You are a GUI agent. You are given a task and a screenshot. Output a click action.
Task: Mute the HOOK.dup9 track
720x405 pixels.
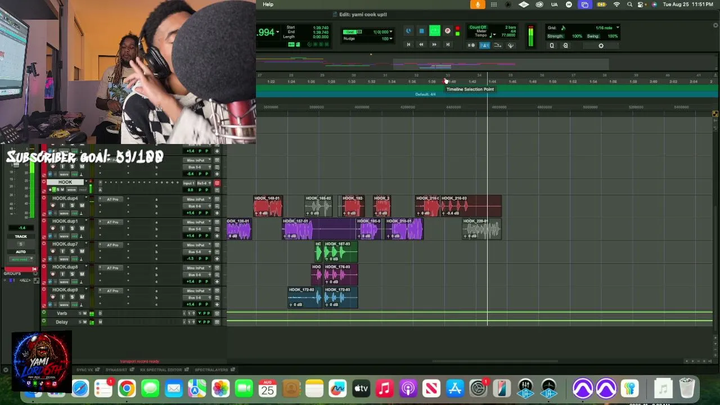pos(82,298)
